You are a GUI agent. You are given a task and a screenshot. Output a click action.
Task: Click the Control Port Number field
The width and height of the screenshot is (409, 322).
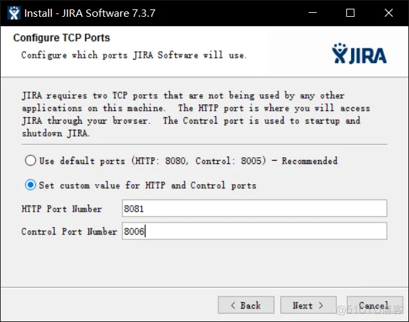254,231
